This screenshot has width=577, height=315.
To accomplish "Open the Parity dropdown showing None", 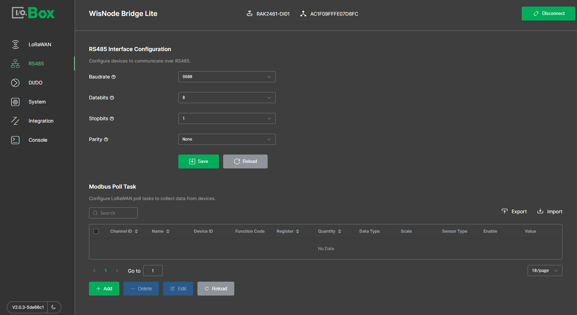I will click(x=227, y=139).
